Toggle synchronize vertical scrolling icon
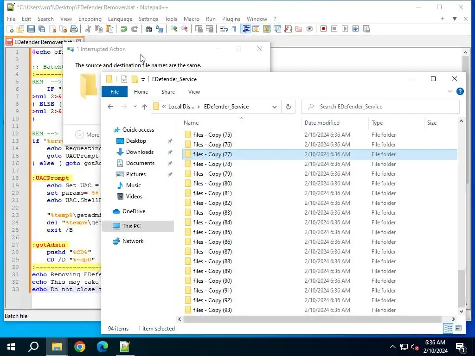Image resolution: width=475 pixels, height=356 pixels. tap(199, 29)
